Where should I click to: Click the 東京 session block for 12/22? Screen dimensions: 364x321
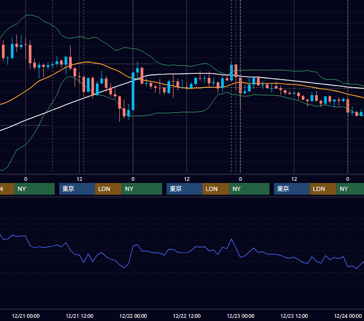[x=184, y=189]
